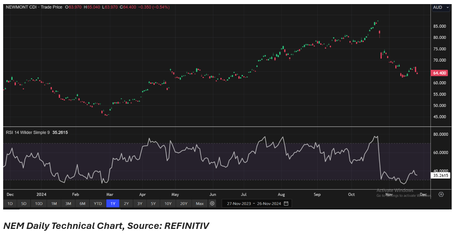
Task: Select the 5D time range
Action: click(x=24, y=204)
